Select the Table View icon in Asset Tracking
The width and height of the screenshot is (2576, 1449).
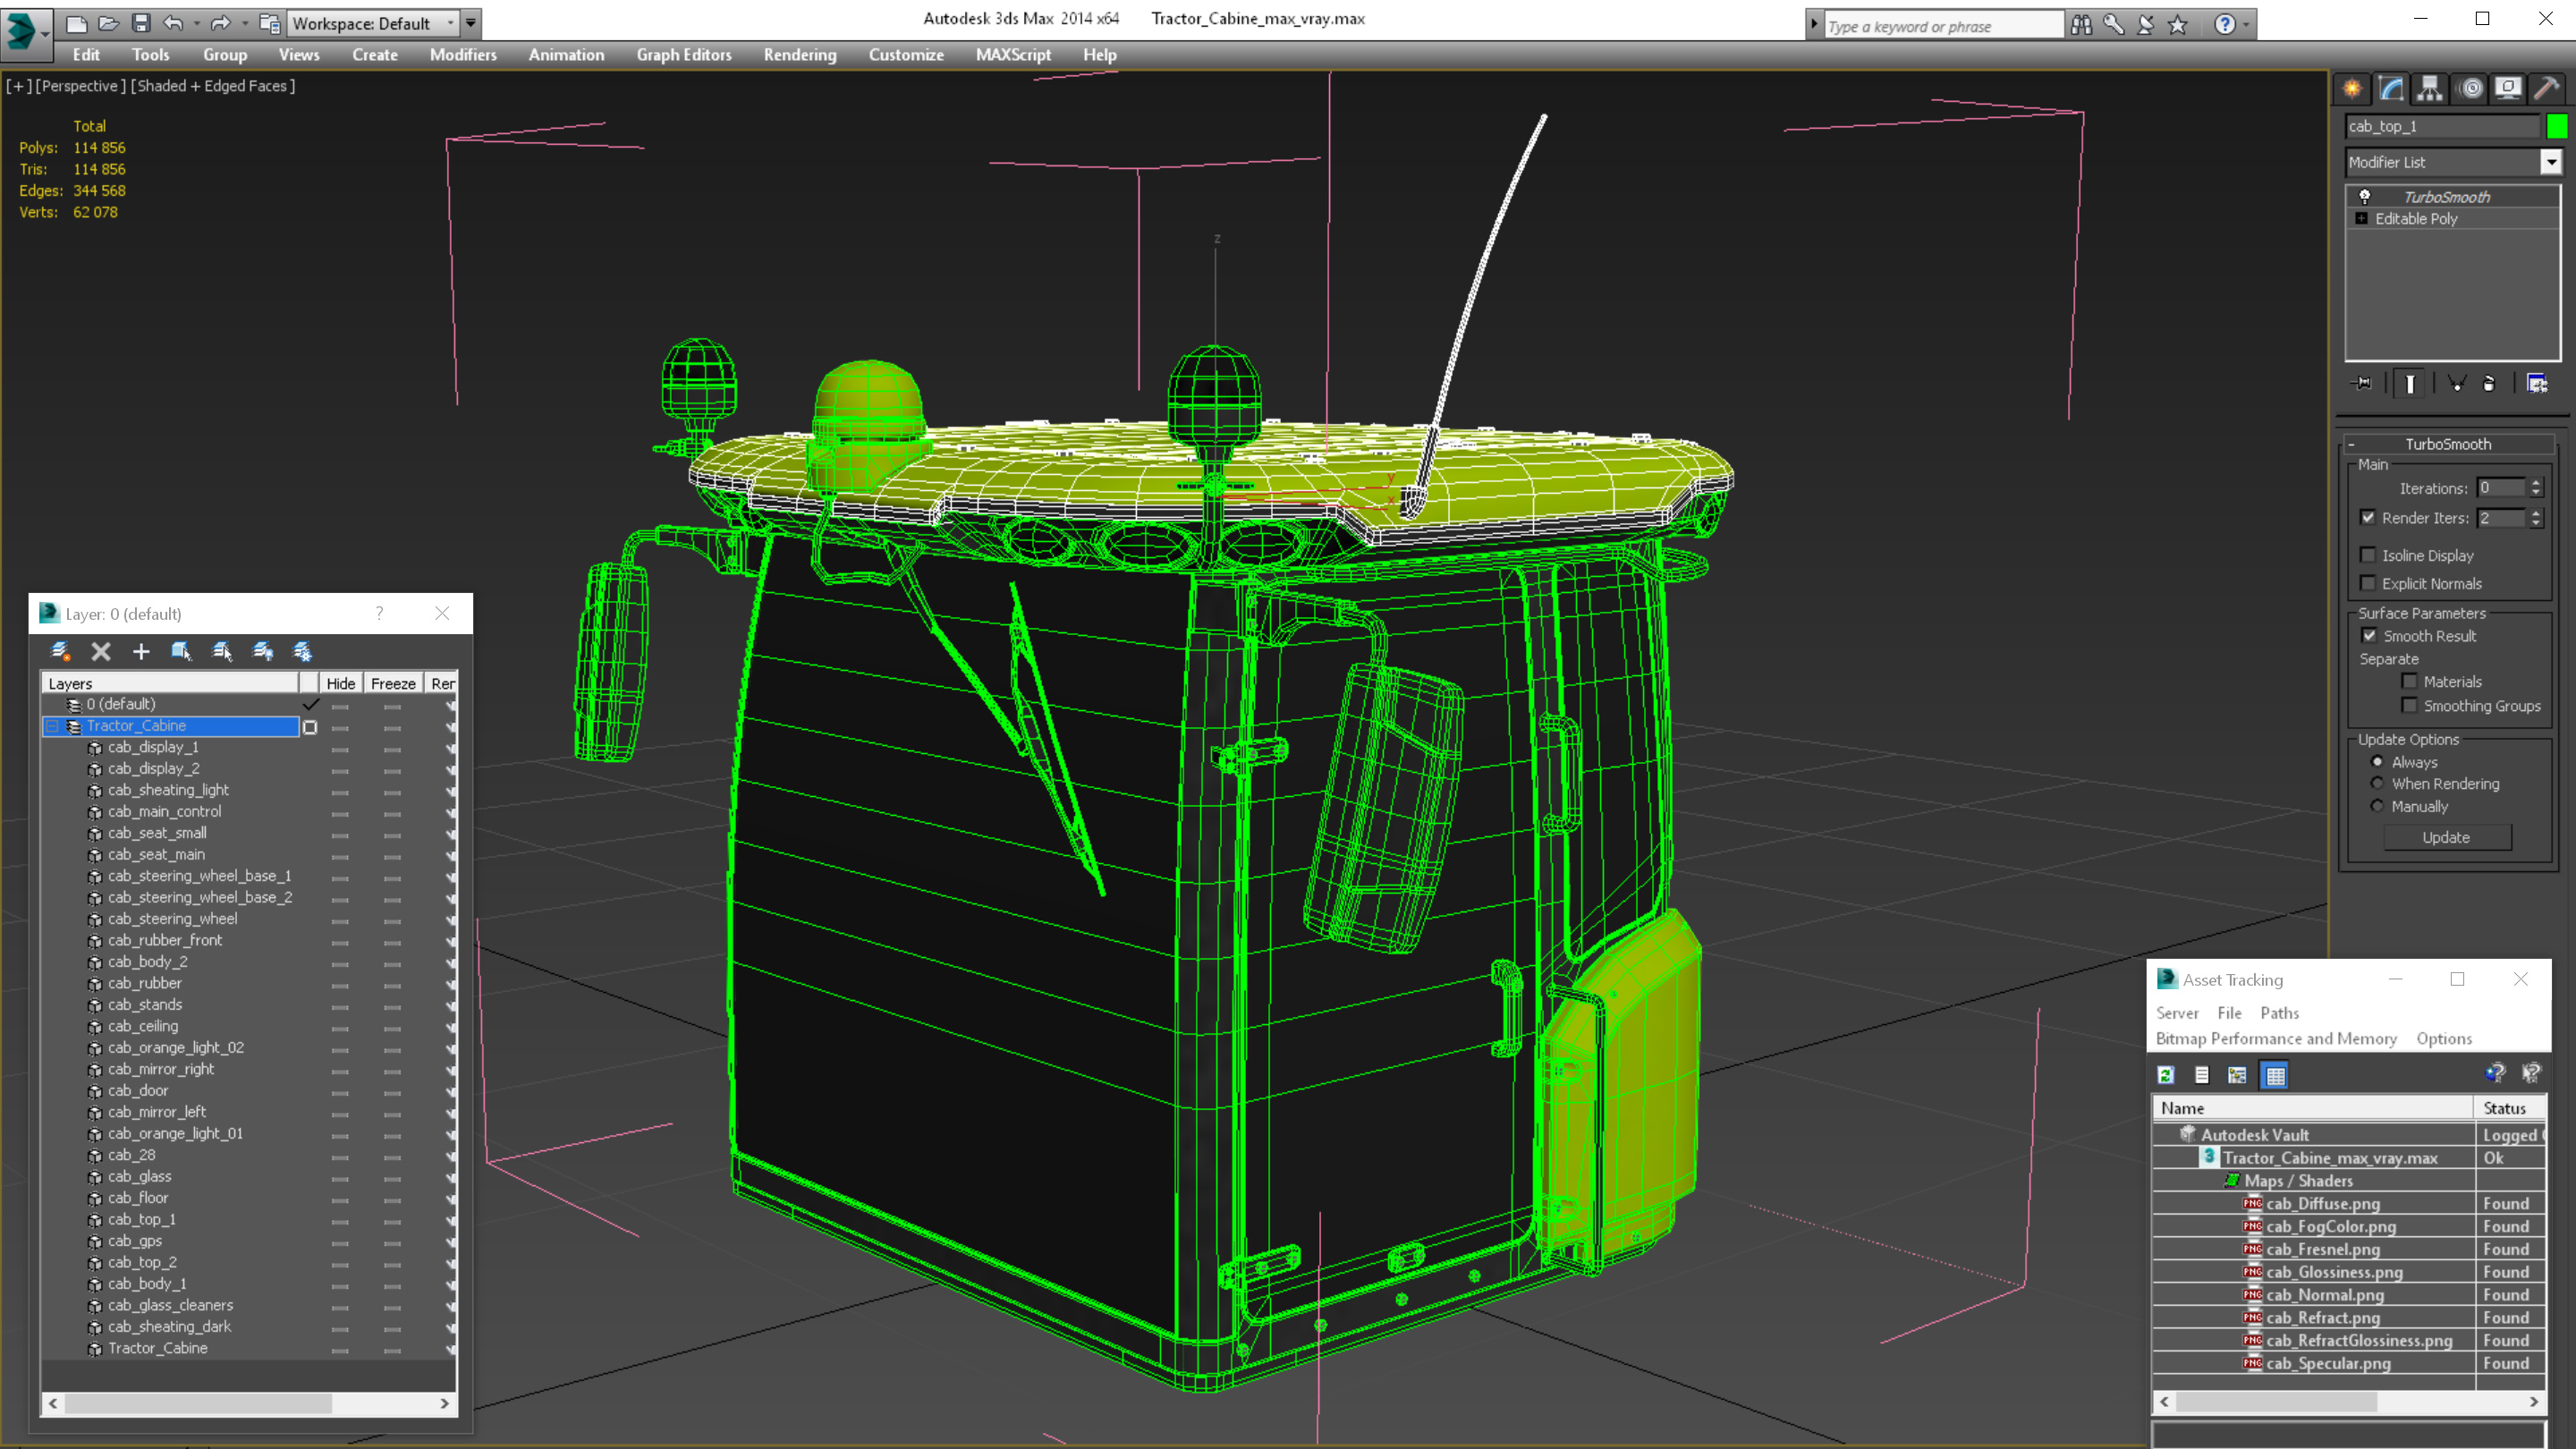(x=2275, y=1075)
